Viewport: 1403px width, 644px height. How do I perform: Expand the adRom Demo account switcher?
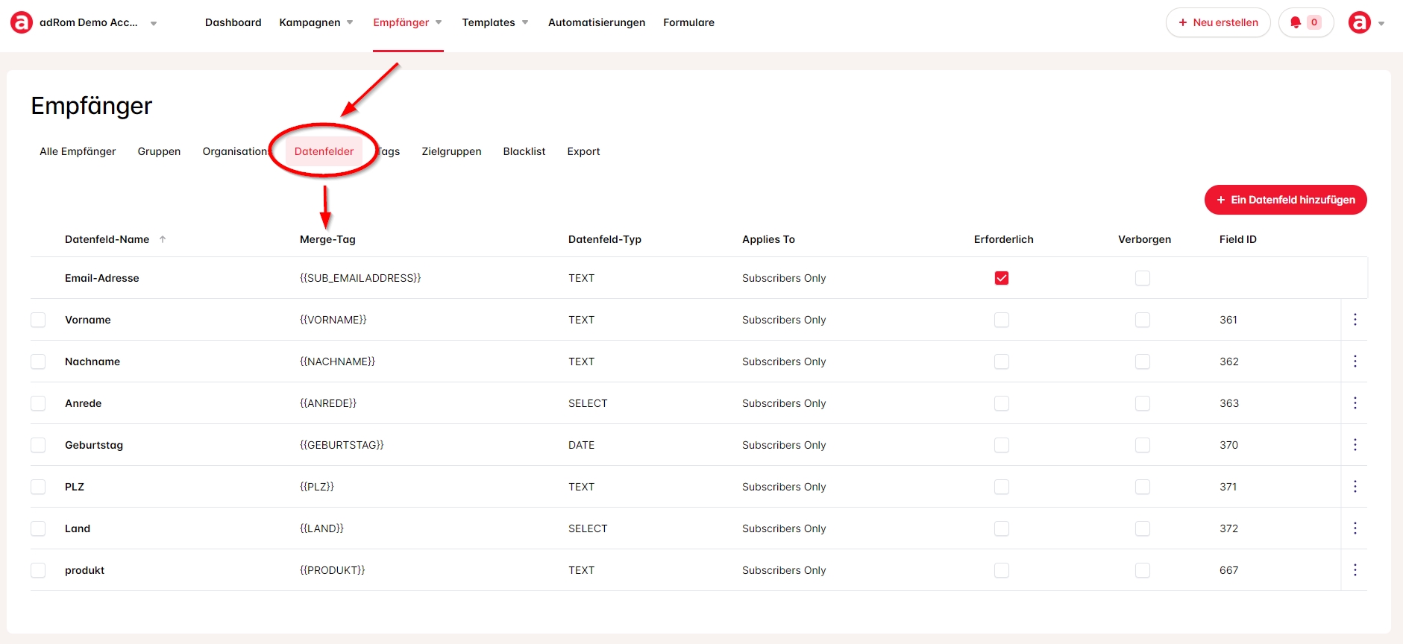[154, 23]
